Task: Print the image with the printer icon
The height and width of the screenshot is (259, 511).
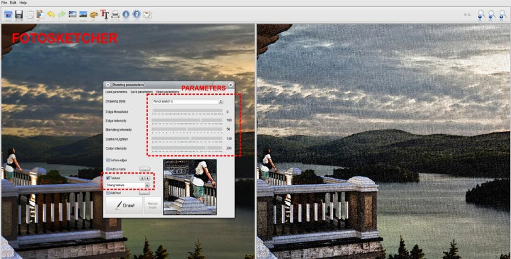Action: 115,14
